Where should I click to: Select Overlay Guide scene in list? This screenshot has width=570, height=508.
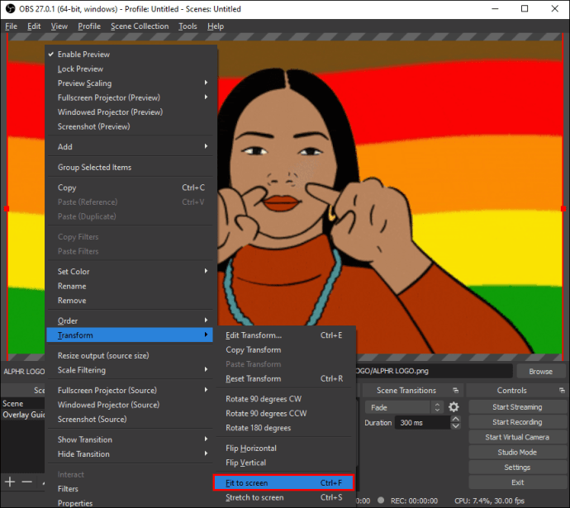(23, 415)
